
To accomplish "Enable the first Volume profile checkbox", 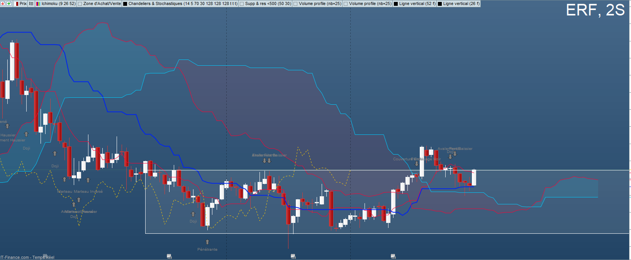I will click(x=295, y=3).
